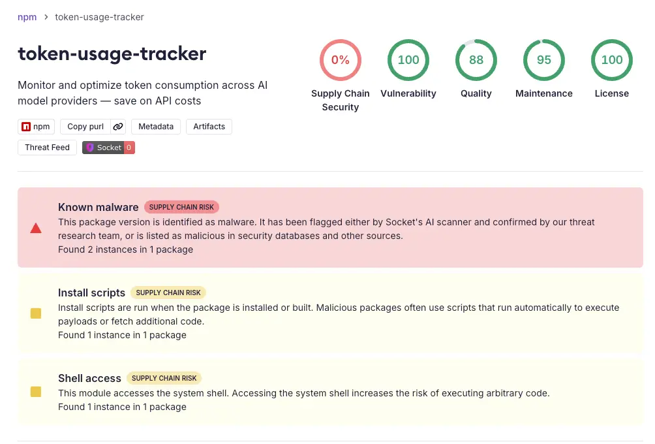Click the Install scripts description paragraph
The height and width of the screenshot is (444, 655).
coord(339,315)
